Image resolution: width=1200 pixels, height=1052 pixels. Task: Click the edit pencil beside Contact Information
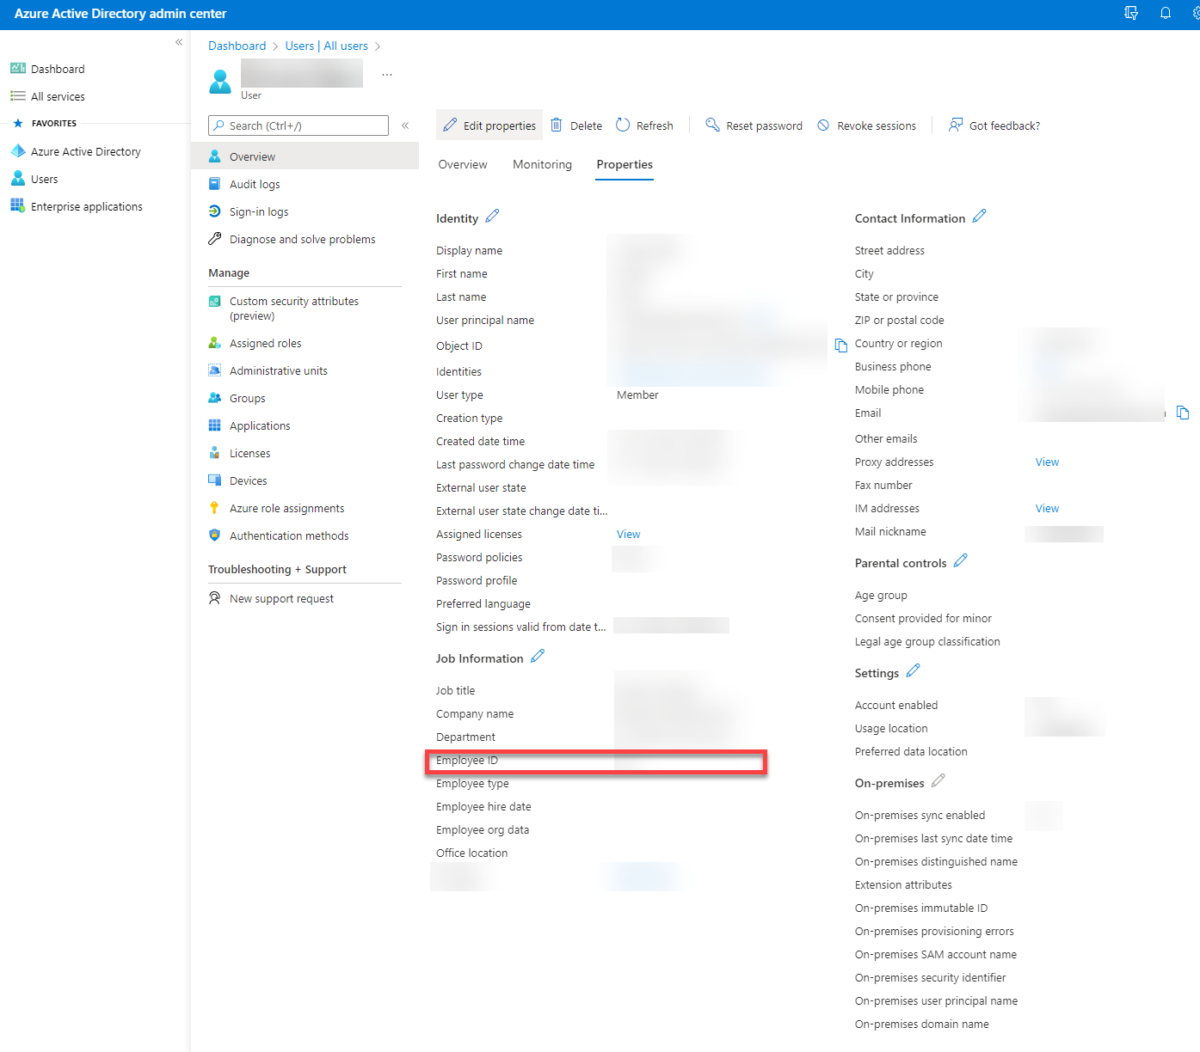(979, 217)
